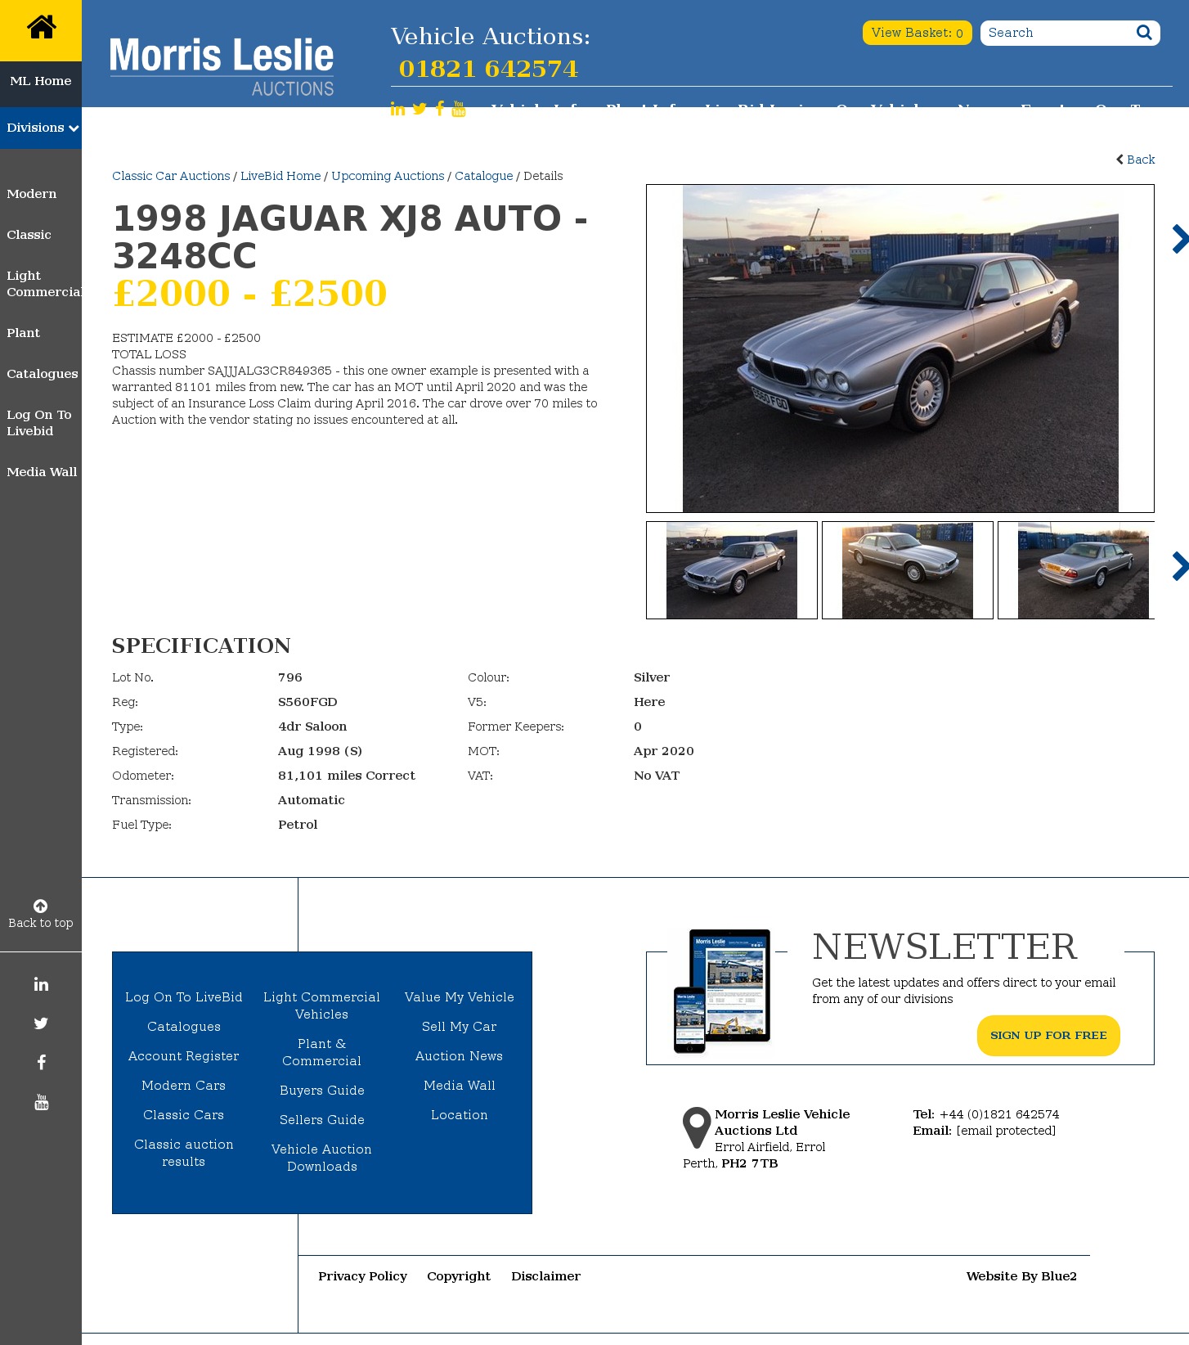
Task: Click Morris Leslie Auctions logo
Action: click(222, 67)
